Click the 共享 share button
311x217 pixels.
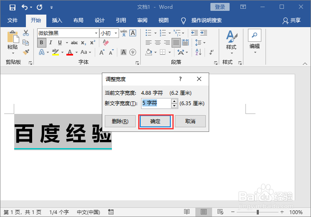[292, 20]
